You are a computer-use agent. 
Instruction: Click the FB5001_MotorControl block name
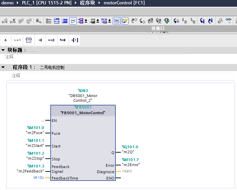pos(83,113)
